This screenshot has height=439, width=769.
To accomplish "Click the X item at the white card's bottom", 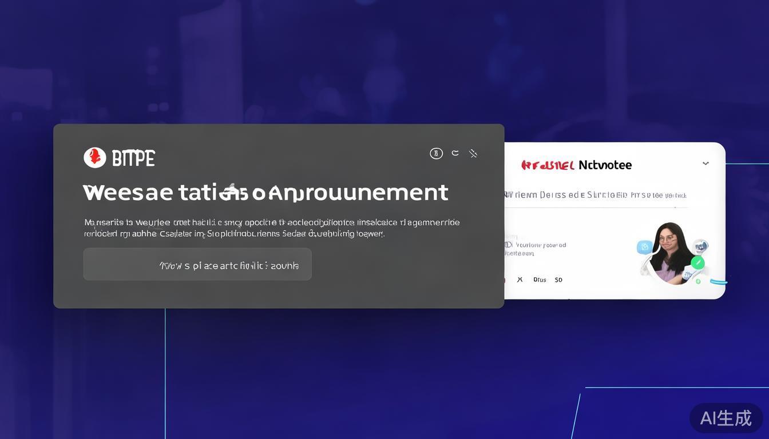I will pyautogui.click(x=520, y=280).
